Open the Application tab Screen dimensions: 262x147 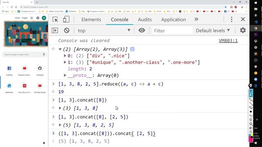(x=174, y=20)
